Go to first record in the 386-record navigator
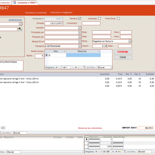Image resolution: width=155 pixels, height=155 pixels. pyautogui.click(x=96, y=151)
